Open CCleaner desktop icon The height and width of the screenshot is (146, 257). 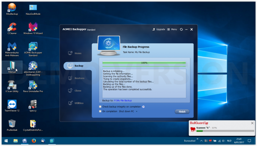12,28
